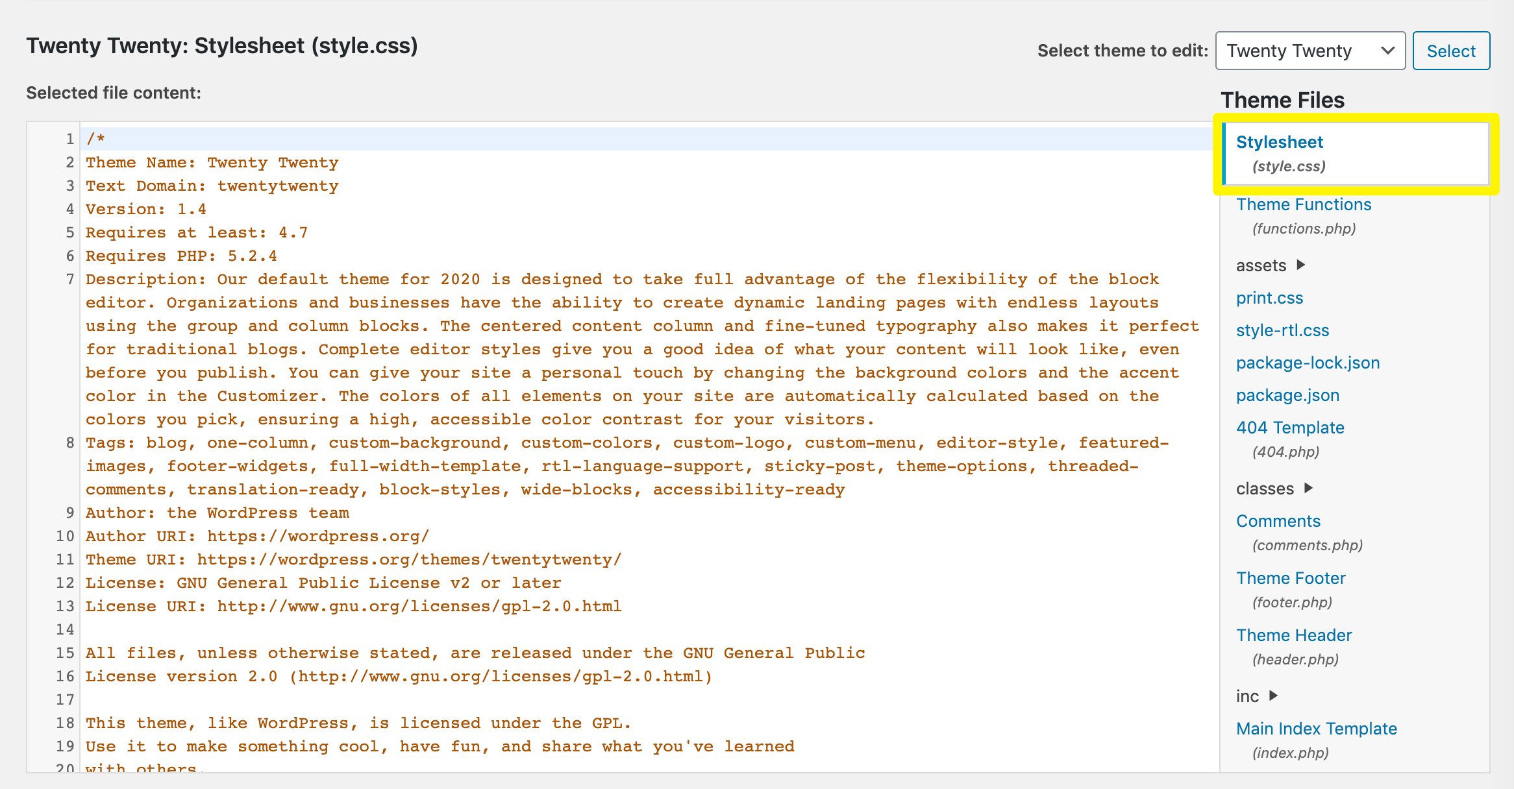Open the Theme Header file

[x=1294, y=635]
